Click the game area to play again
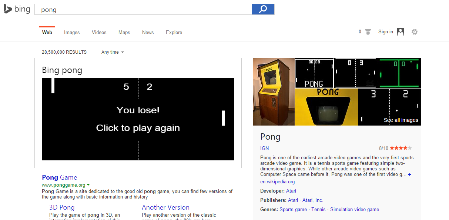The image size is (449, 220). (x=138, y=119)
